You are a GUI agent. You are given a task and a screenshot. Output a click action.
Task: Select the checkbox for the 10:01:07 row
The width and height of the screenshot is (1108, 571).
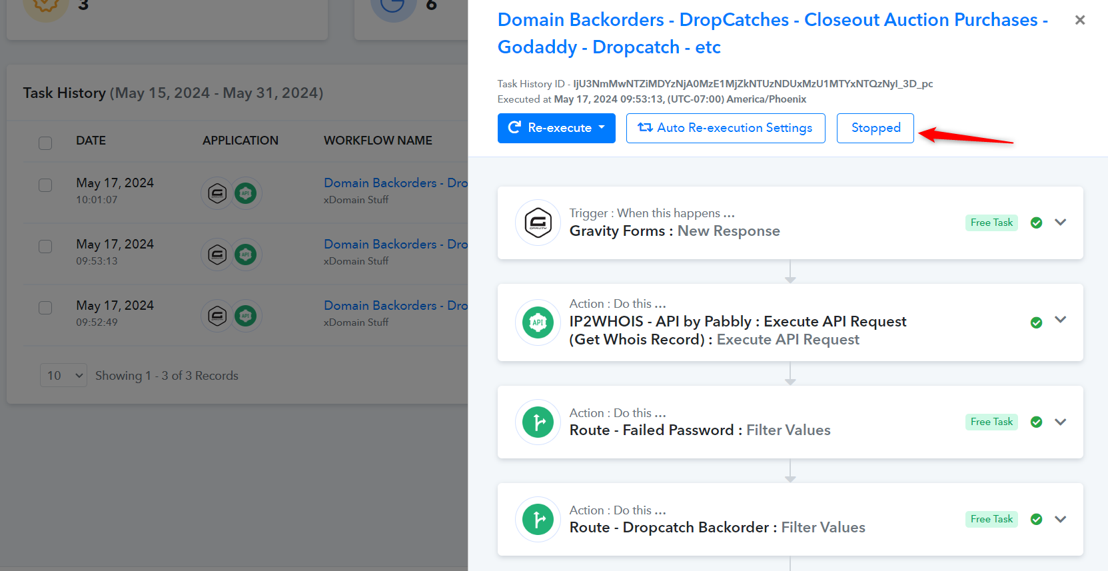tap(45, 185)
